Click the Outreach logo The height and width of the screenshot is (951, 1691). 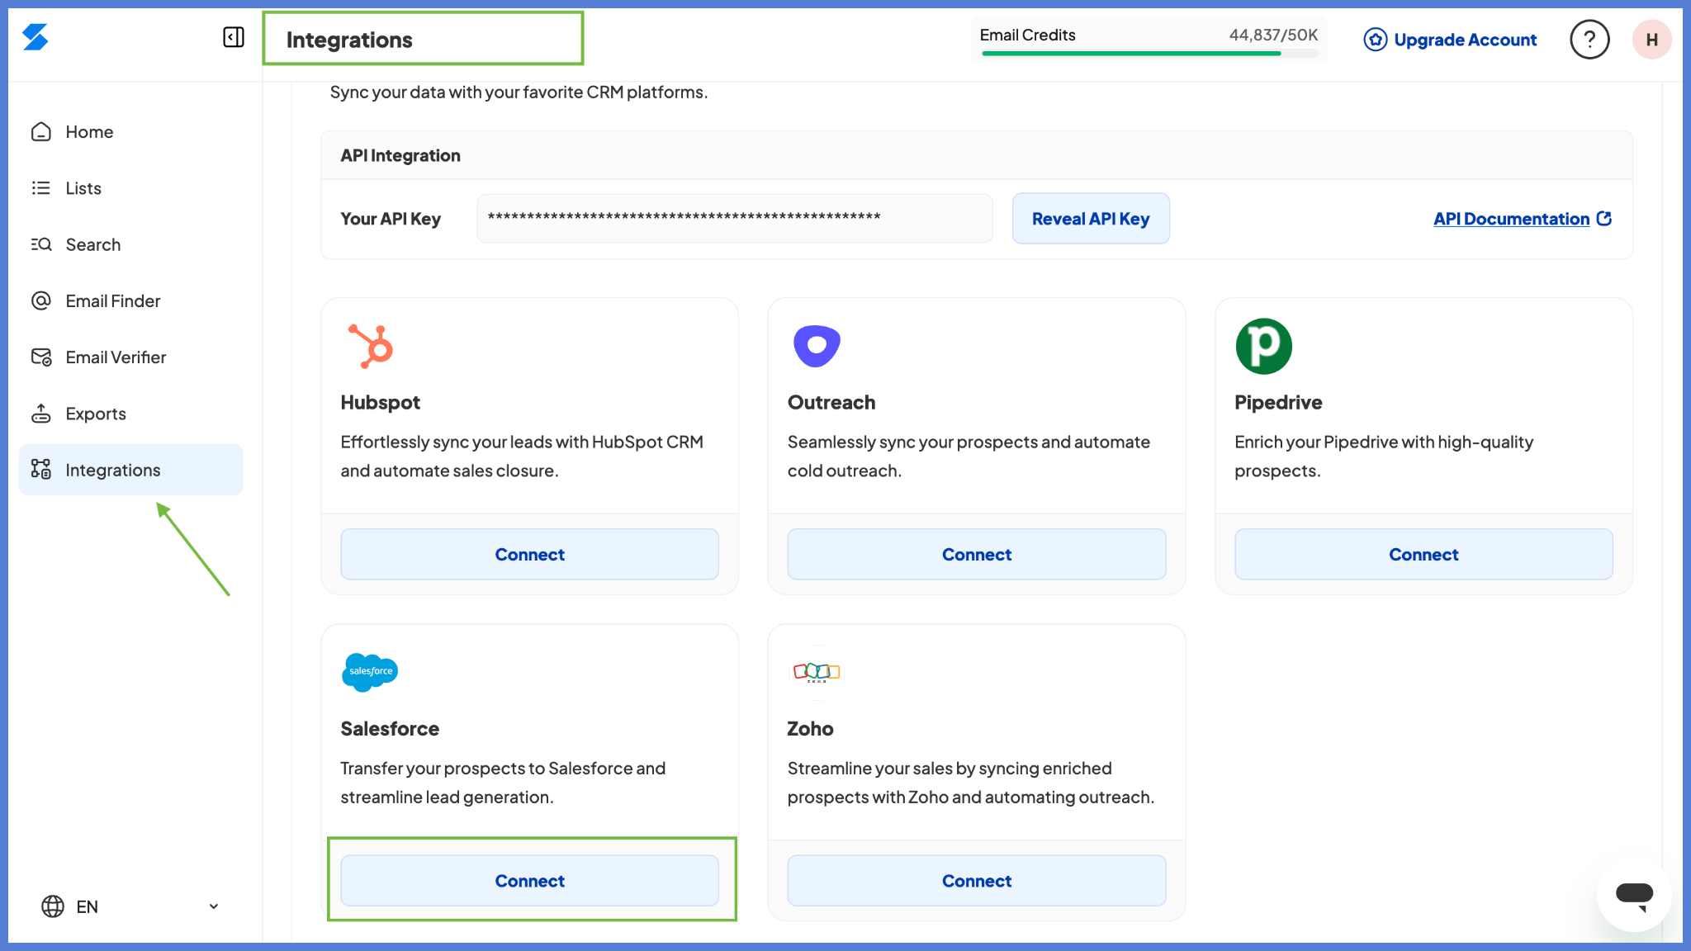(x=817, y=346)
